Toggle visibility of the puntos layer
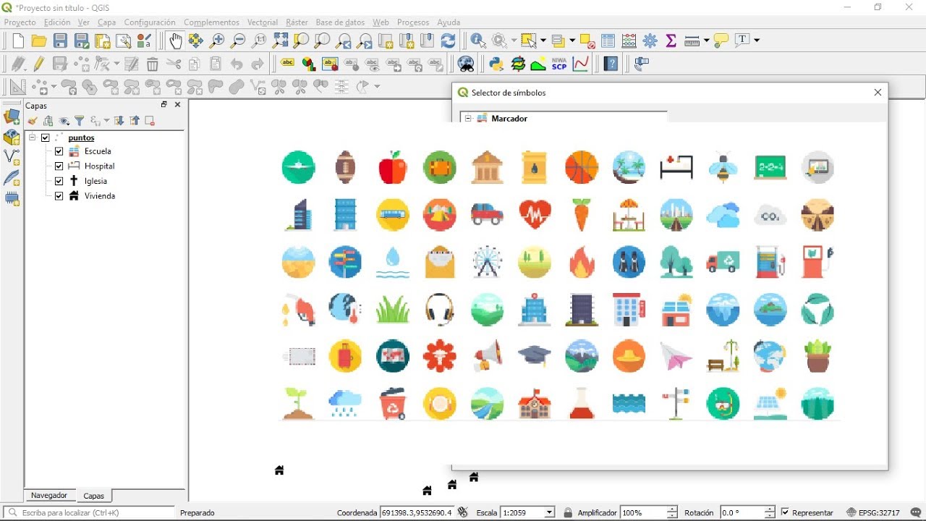Image resolution: width=926 pixels, height=521 pixels. pyautogui.click(x=46, y=137)
